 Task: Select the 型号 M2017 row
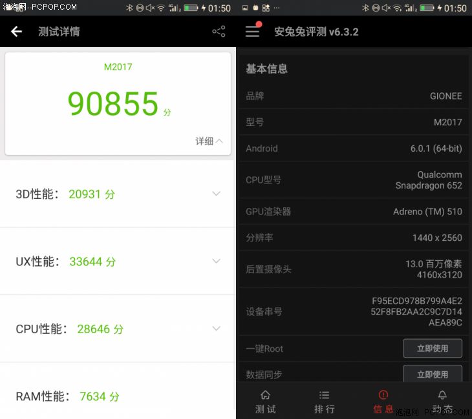[x=354, y=122]
